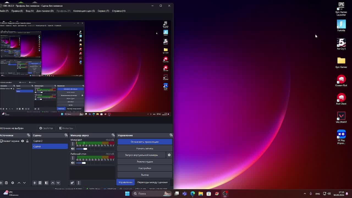
Task: Select the Riot Client desktop shortcut
Action: [x=341, y=99]
